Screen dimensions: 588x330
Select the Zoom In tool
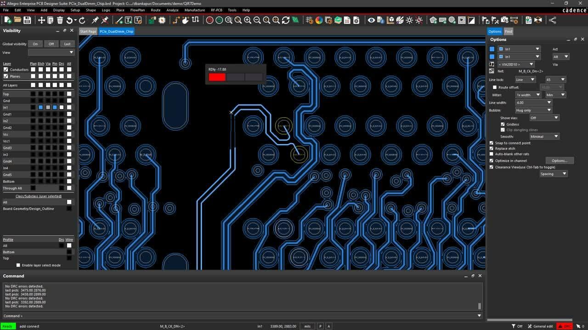pos(247,20)
